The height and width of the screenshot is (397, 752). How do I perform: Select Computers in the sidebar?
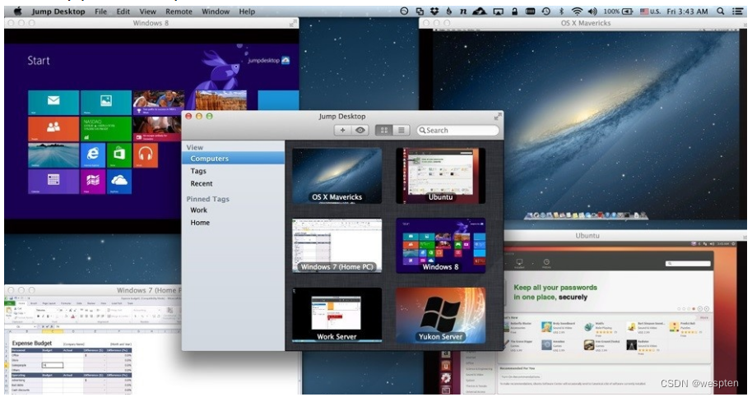pyautogui.click(x=210, y=159)
